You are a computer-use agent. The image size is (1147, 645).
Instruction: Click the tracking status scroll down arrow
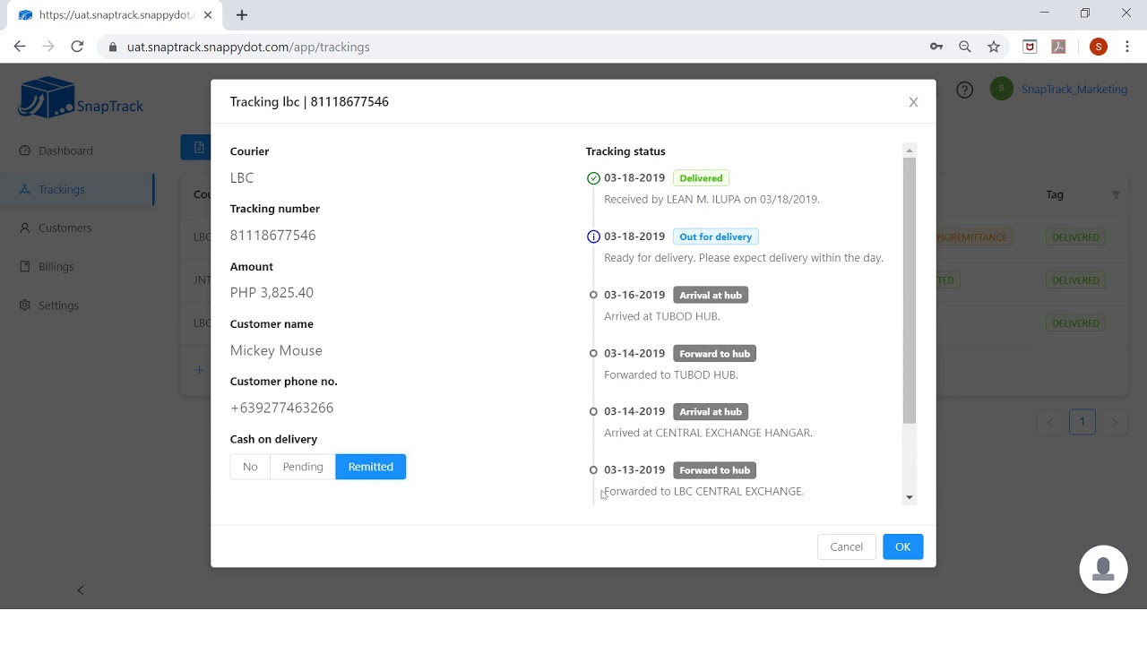[x=910, y=497]
